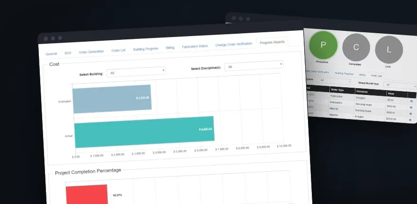Image resolution: width=417 pixels, height=204 pixels.
Task: Click the Actual axis label
Action: 69,136
